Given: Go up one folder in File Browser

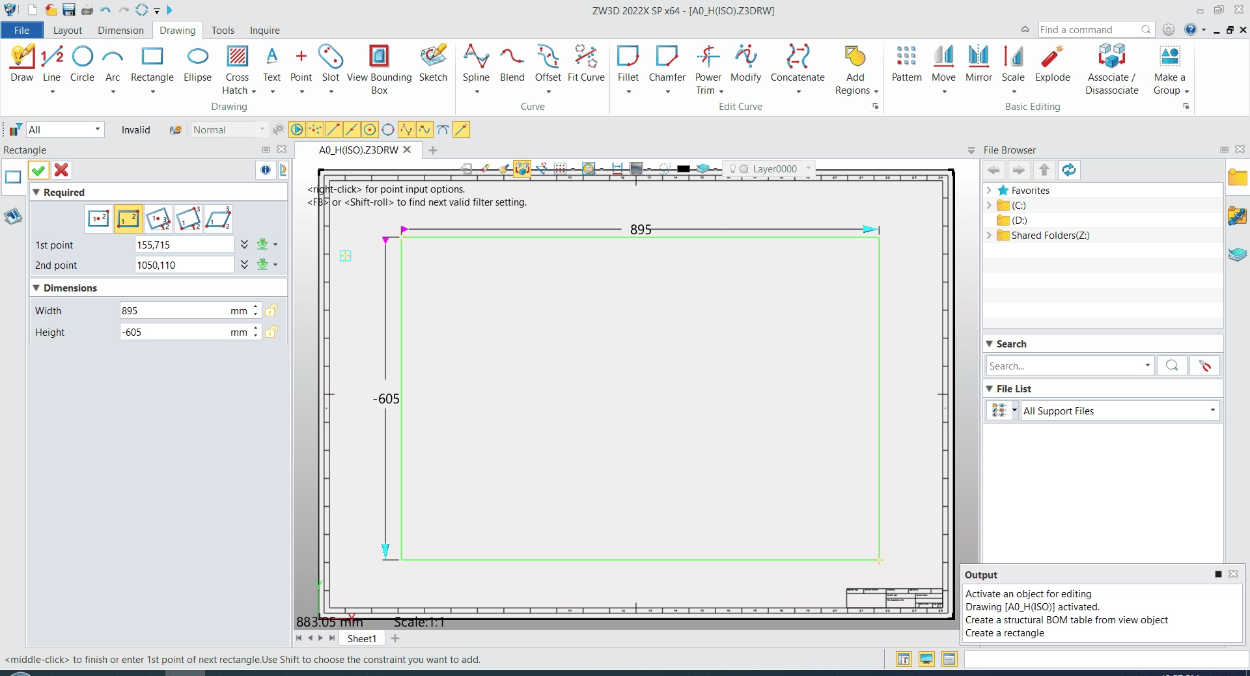Looking at the screenshot, I should click(x=1044, y=170).
